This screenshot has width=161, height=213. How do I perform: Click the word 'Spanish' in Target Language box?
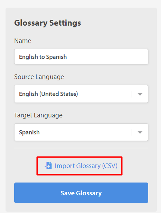29,132
